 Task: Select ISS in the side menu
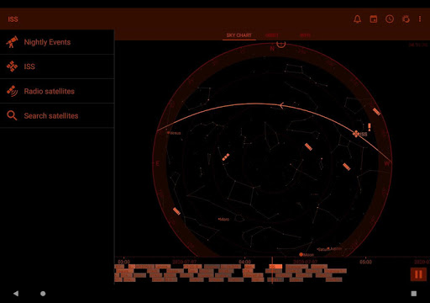click(x=57, y=66)
